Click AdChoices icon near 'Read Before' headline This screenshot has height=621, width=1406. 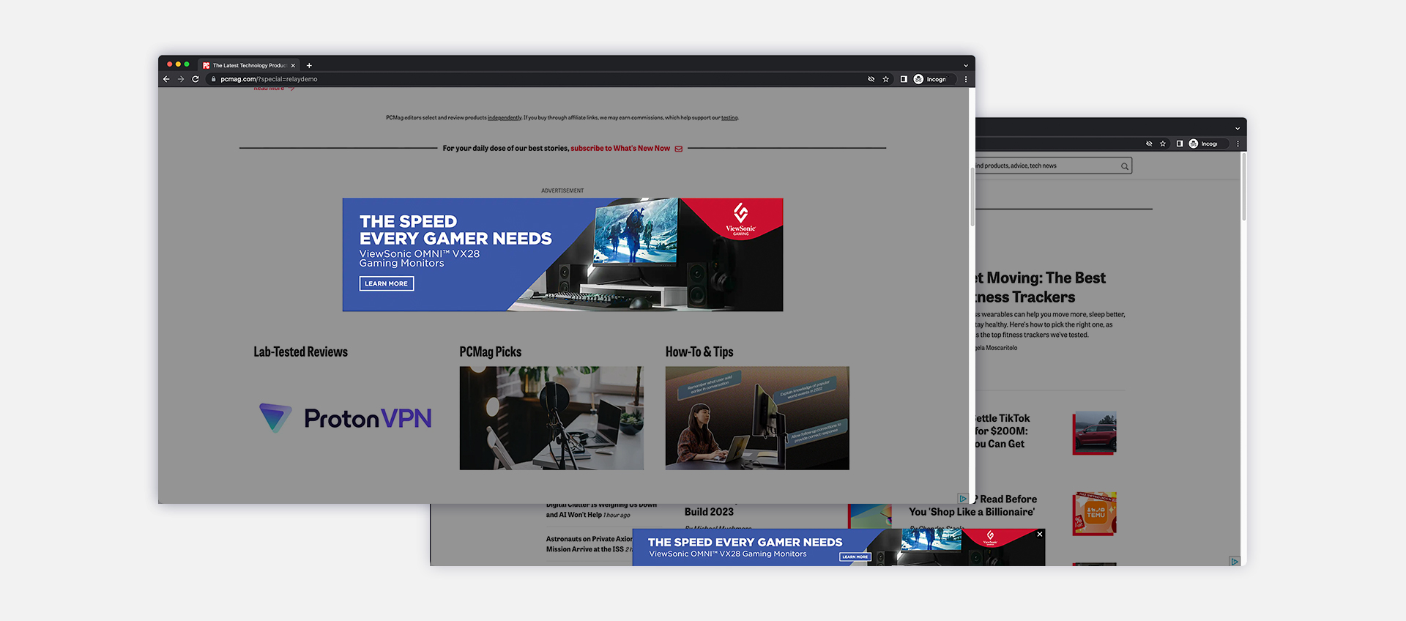pos(963,499)
